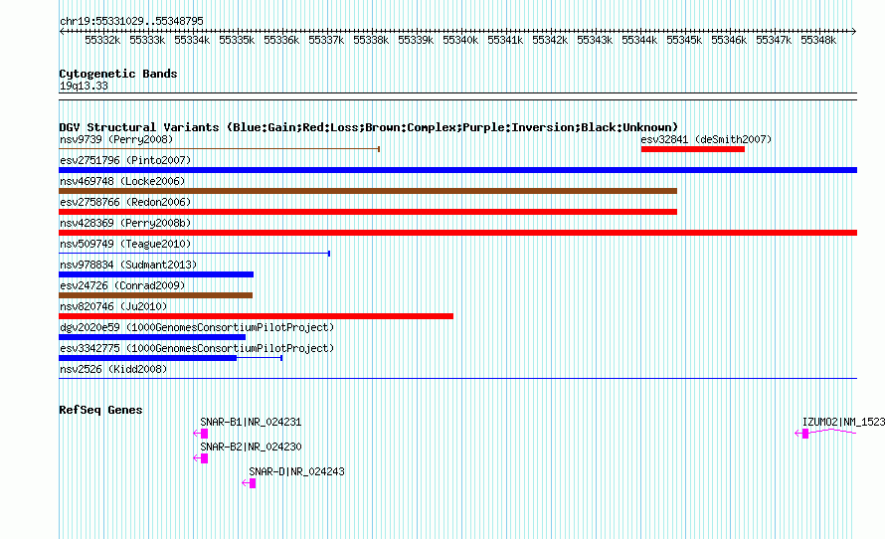The image size is (885, 539).
Task: Click the 55336k ruler tick label
Action: tap(281, 40)
